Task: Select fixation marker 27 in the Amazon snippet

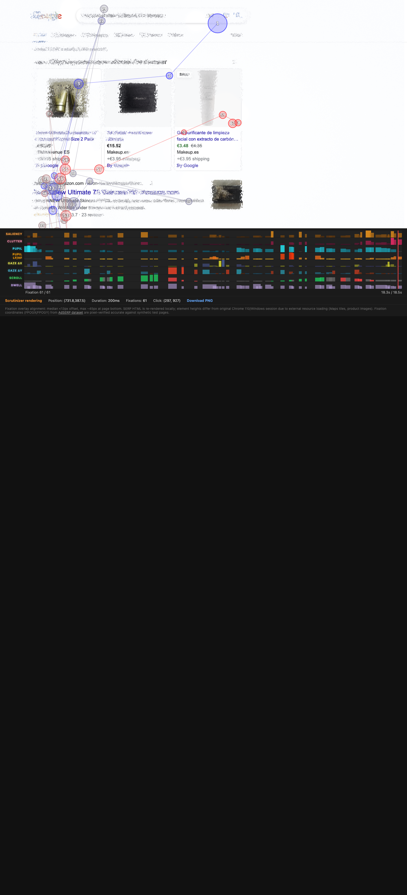Action: tap(189, 201)
